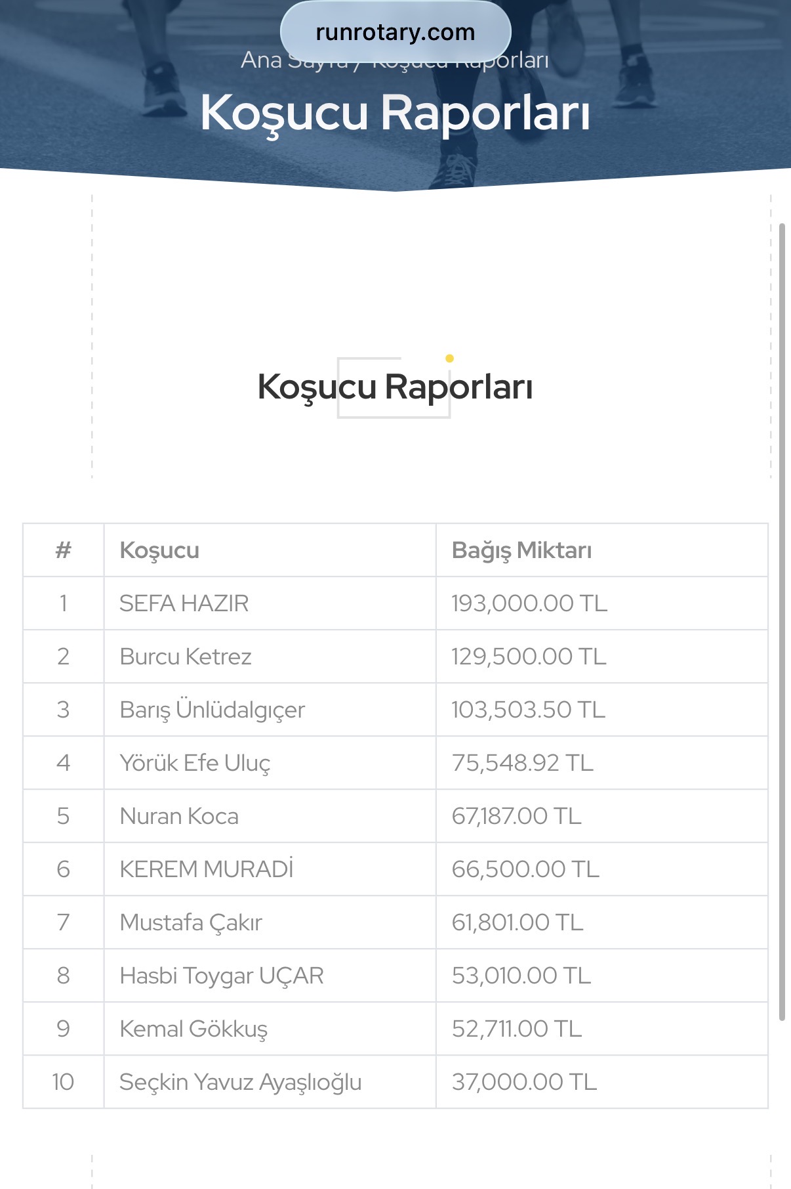Viewport: 791px width, 1189px height.
Task: Click the 75,548.92 TL donation cell
Action: pos(522,763)
